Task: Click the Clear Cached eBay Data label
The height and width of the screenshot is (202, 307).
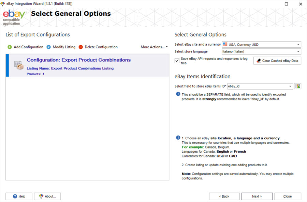Action: click(x=280, y=61)
